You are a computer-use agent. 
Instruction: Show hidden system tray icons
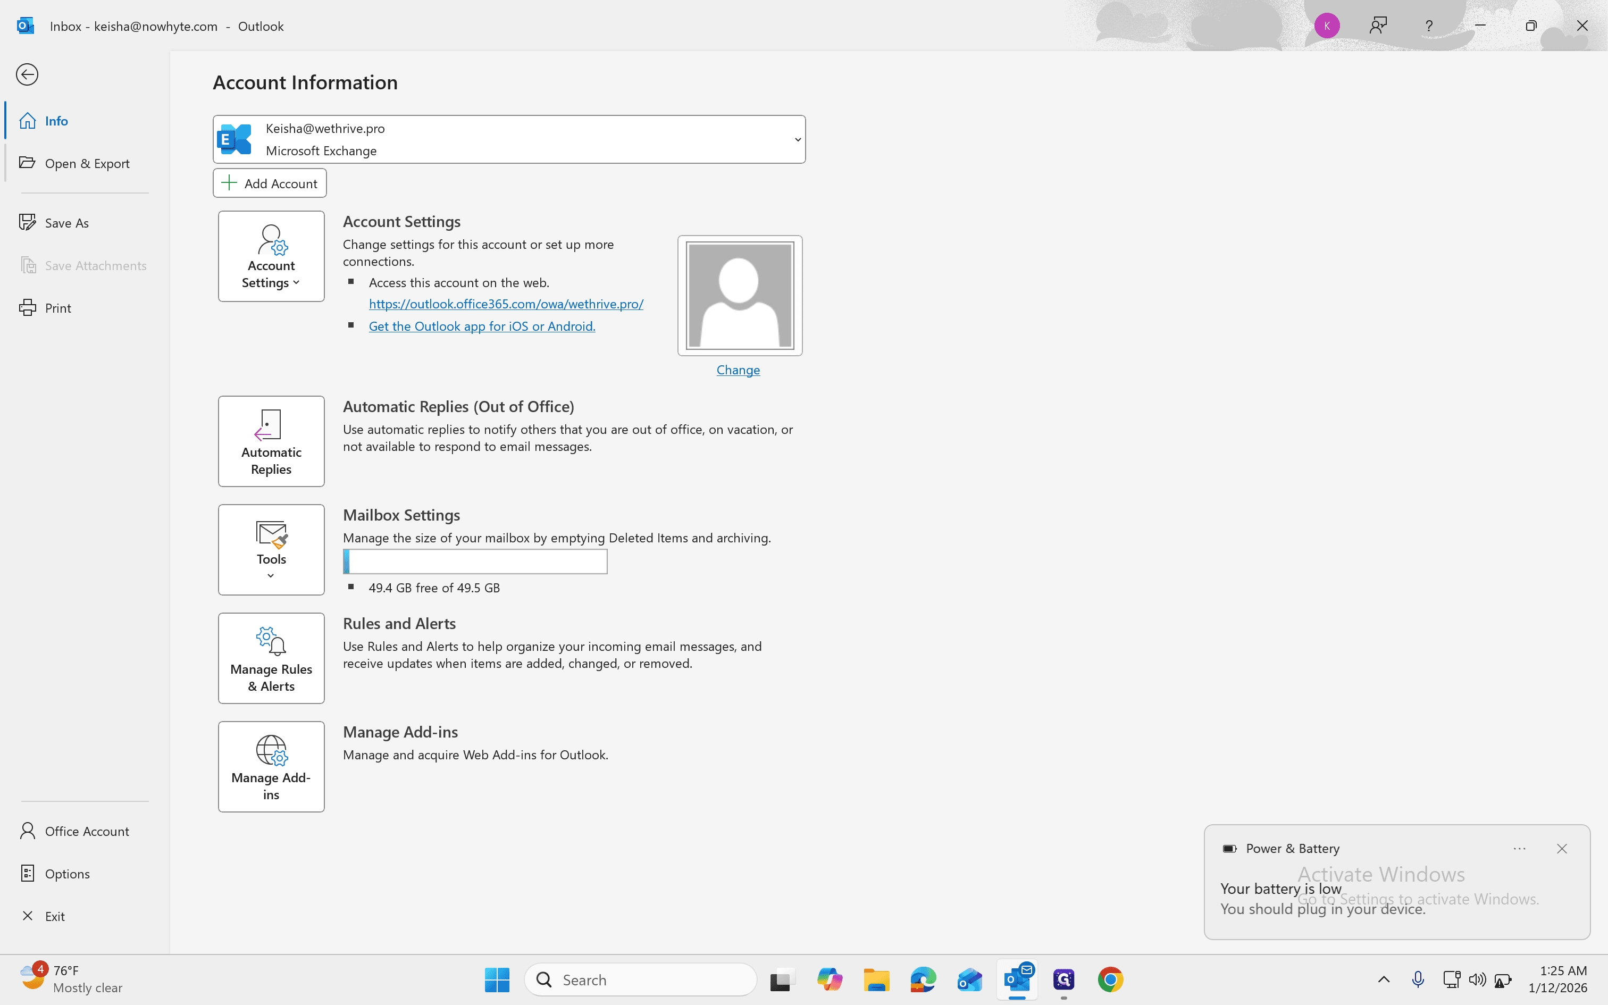1384,979
